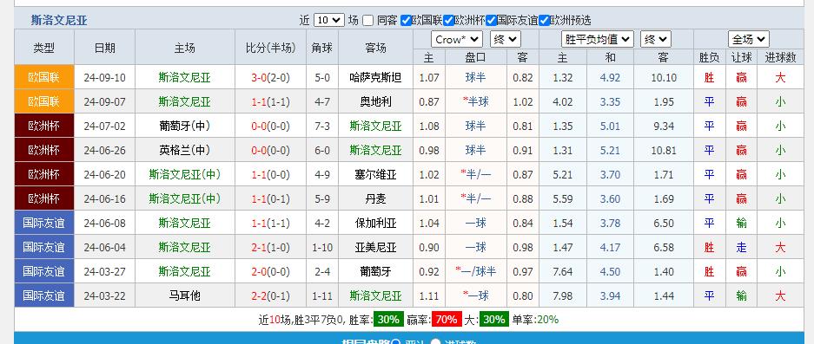814x344 pixels.
Task: Click the 盘口 column header
Action: 475,57
